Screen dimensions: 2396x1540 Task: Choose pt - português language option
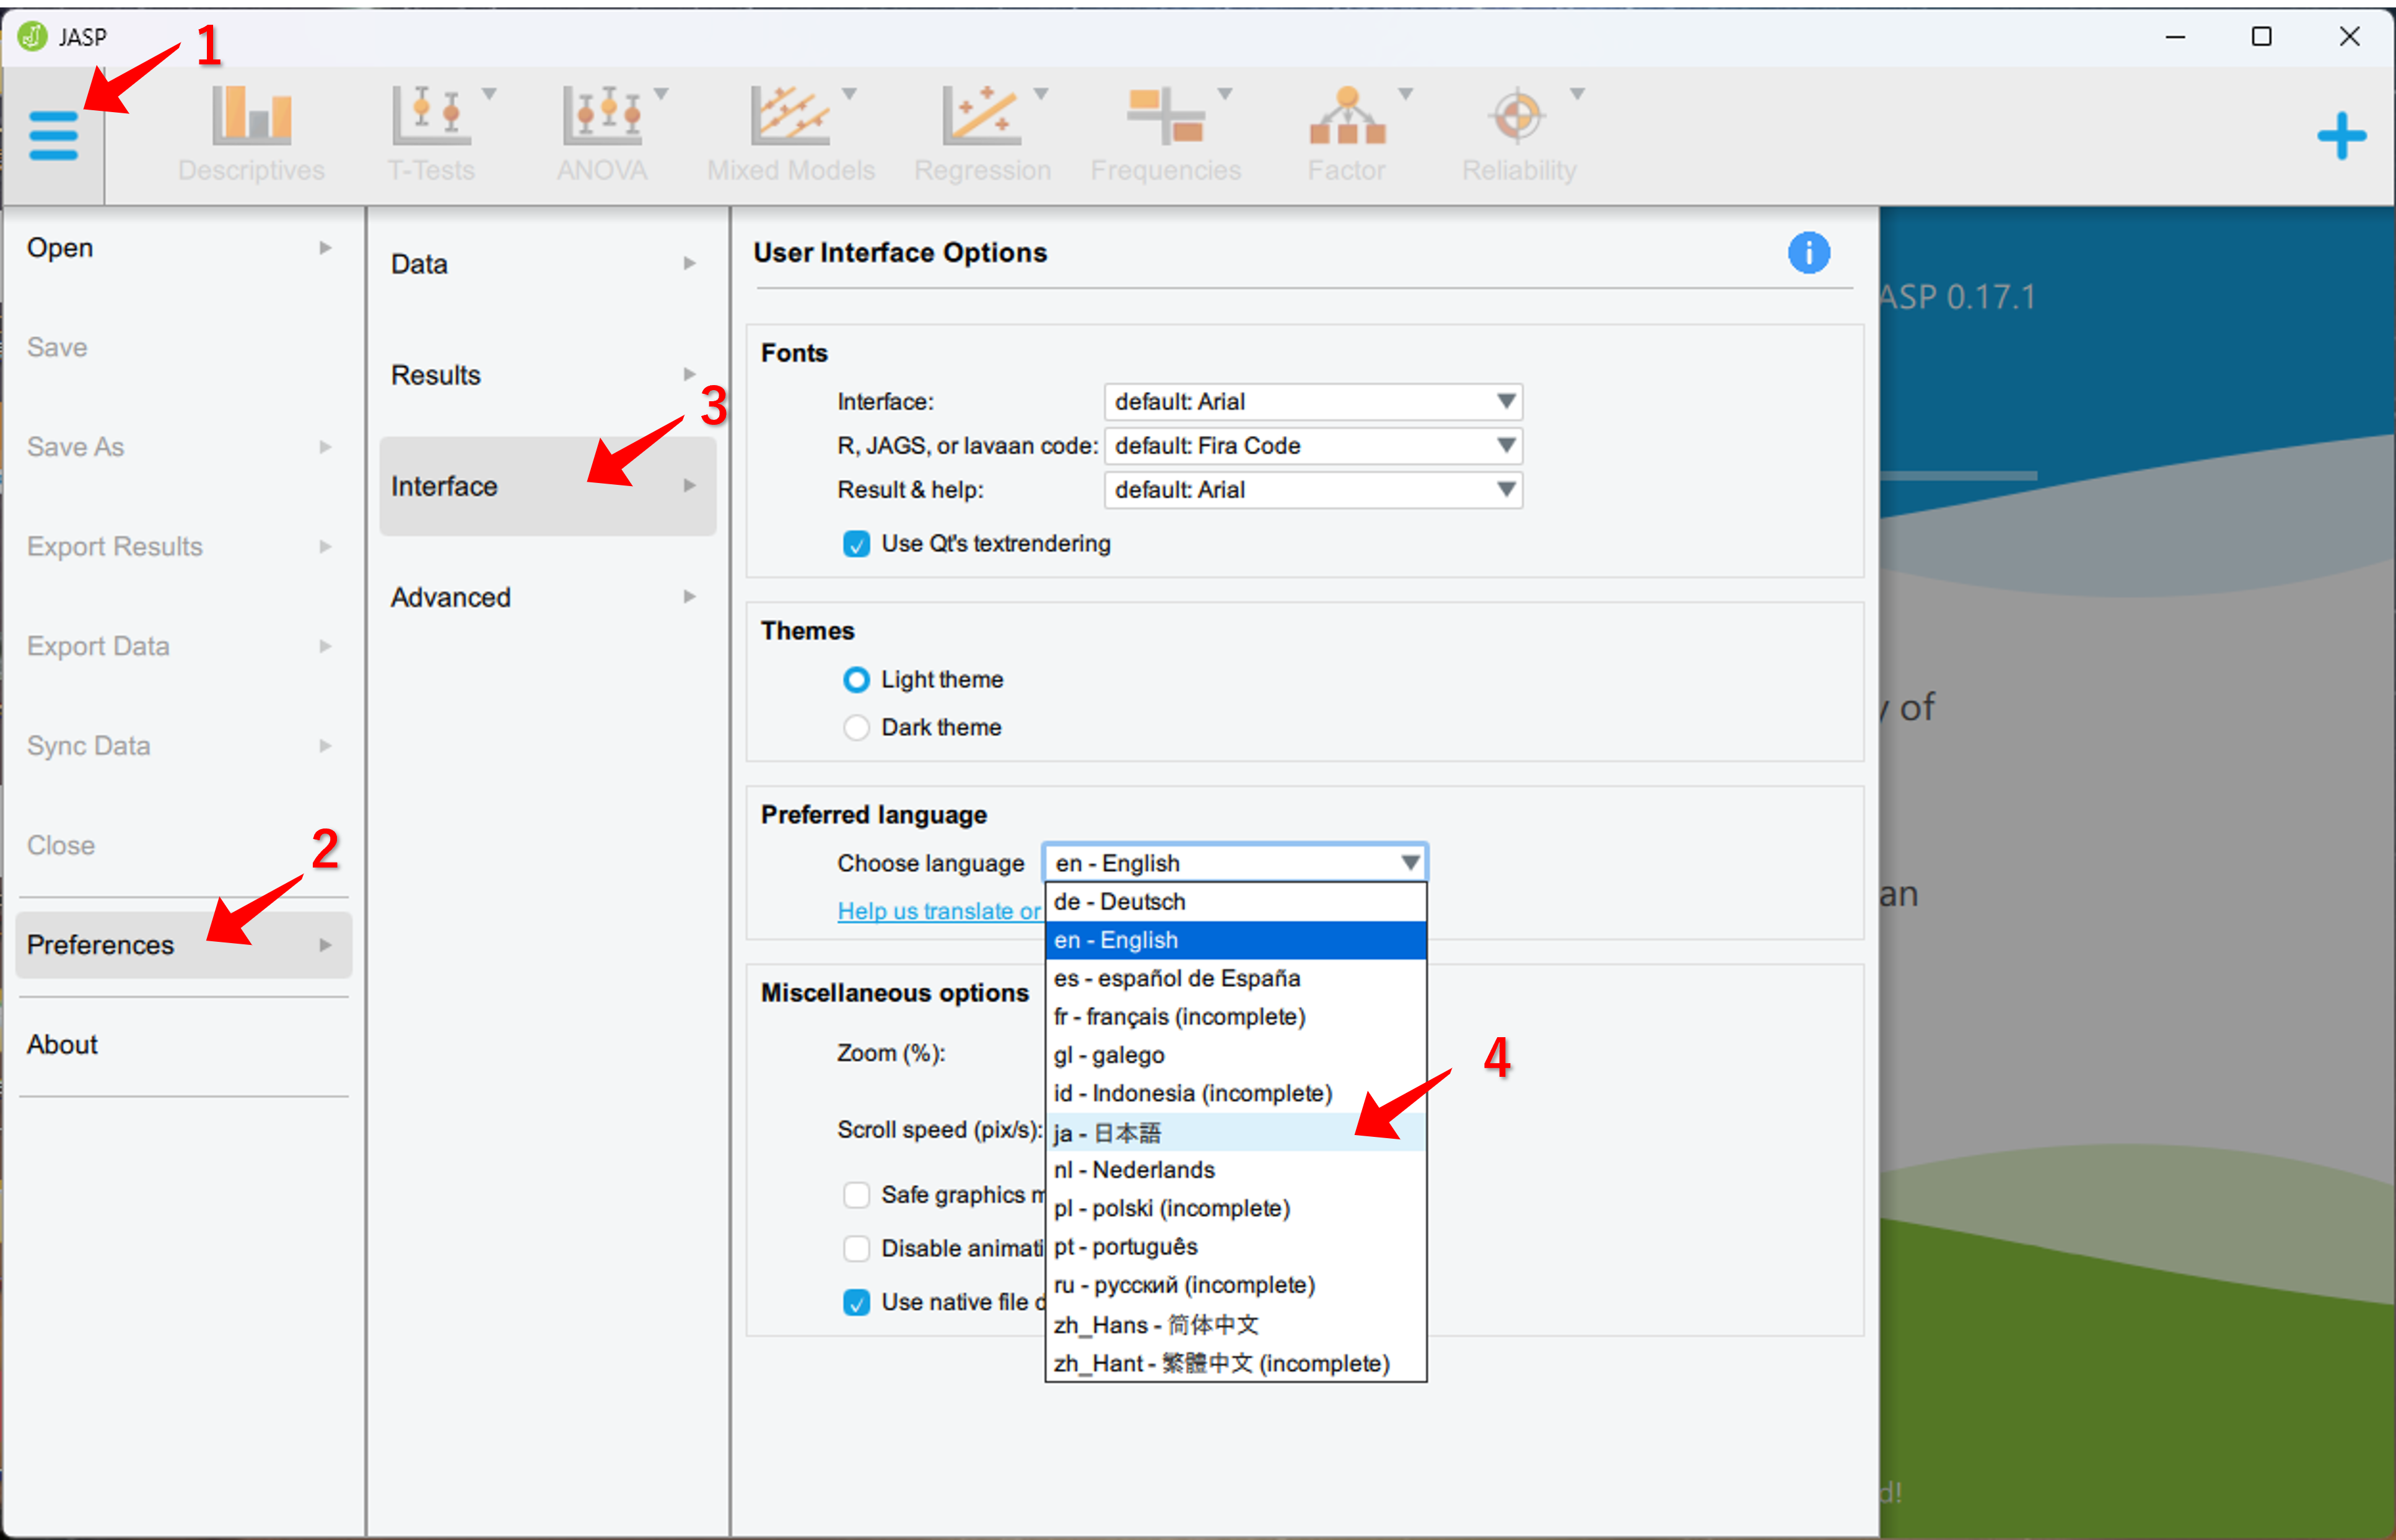(x=1236, y=1248)
